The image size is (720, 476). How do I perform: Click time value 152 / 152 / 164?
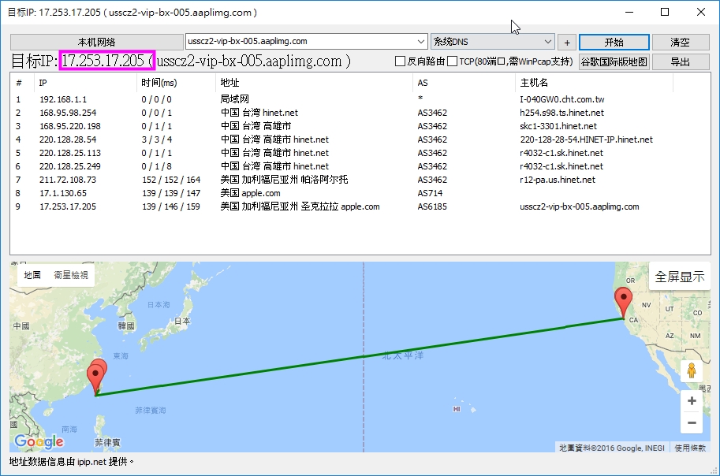[x=171, y=180]
